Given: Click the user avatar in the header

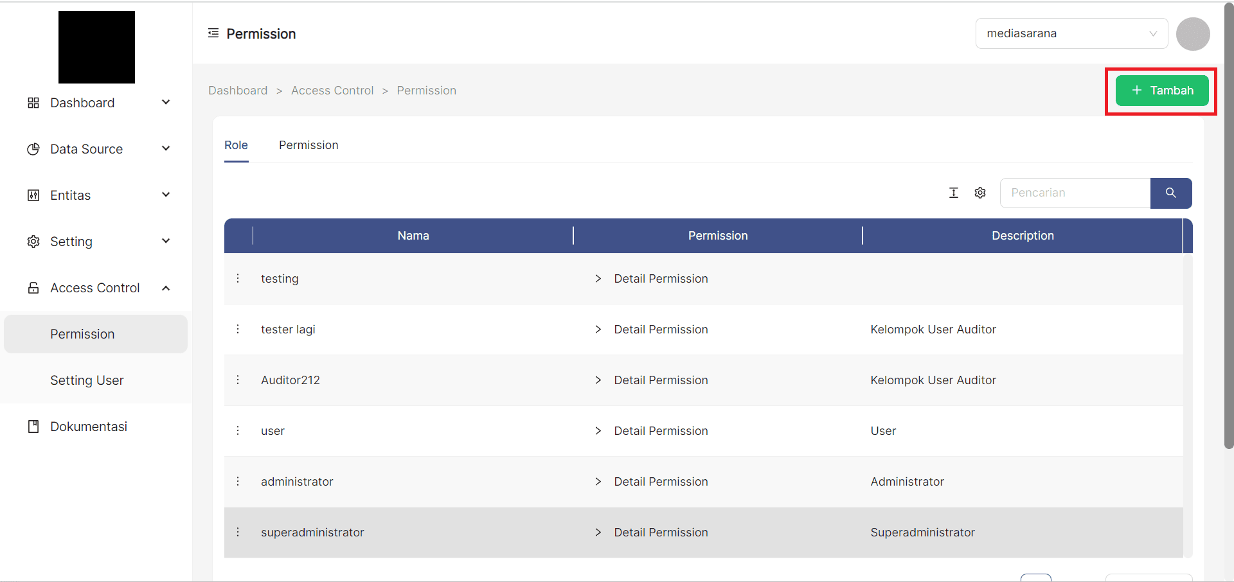Looking at the screenshot, I should pyautogui.click(x=1192, y=34).
